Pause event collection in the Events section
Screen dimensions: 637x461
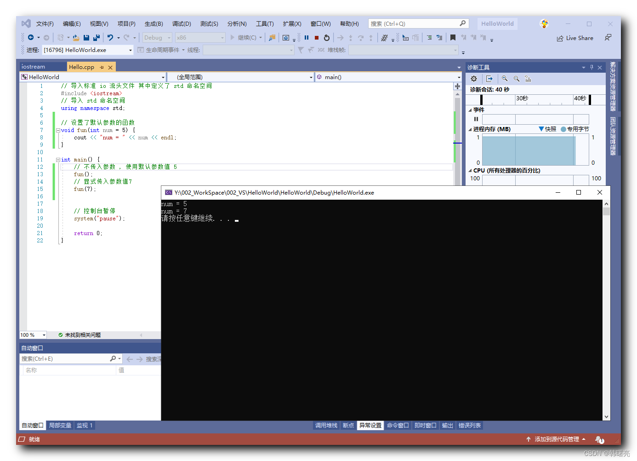(476, 119)
